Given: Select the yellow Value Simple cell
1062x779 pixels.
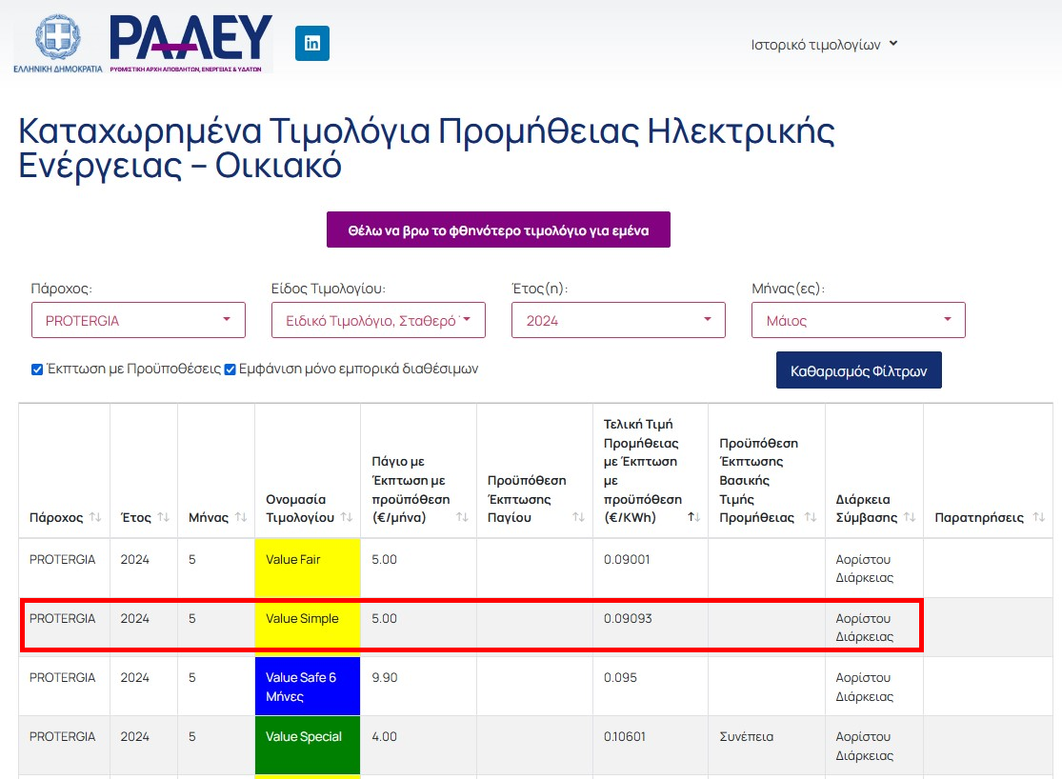Looking at the screenshot, I should pyautogui.click(x=308, y=627).
